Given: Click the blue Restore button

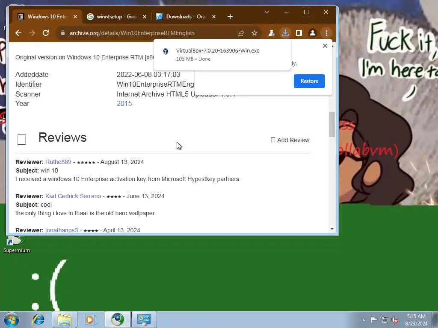Looking at the screenshot, I should tap(309, 81).
